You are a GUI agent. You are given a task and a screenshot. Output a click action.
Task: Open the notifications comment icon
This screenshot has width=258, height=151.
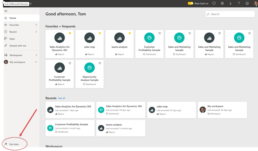tap(214, 3)
